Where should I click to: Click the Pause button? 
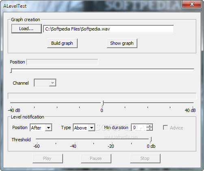(96, 158)
